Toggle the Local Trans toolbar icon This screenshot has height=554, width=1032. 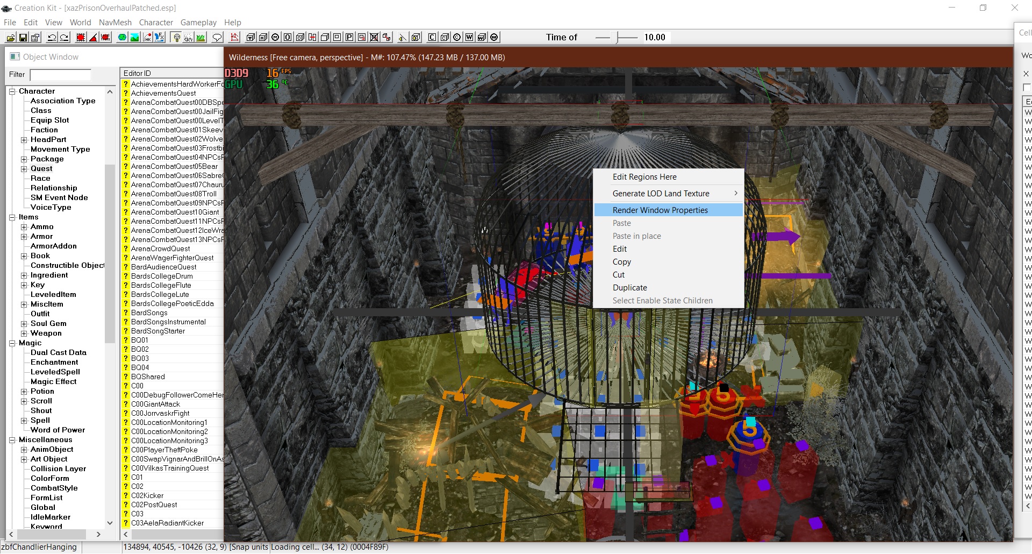click(106, 37)
